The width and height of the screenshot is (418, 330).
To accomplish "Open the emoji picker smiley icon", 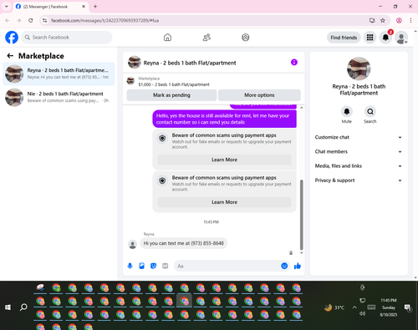I will 284,266.
